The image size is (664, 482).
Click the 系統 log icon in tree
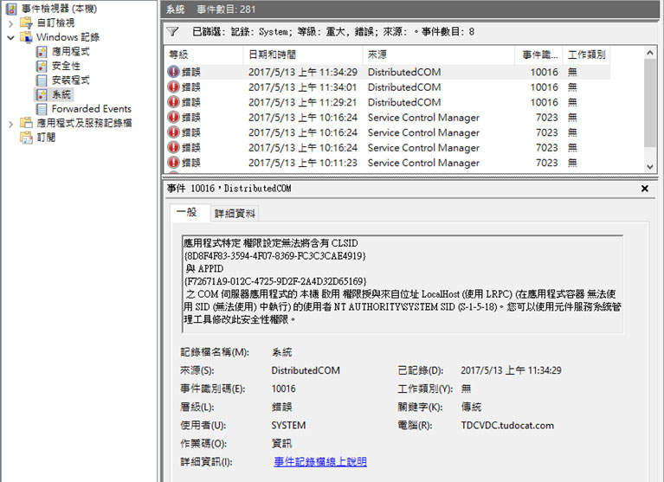(x=42, y=94)
